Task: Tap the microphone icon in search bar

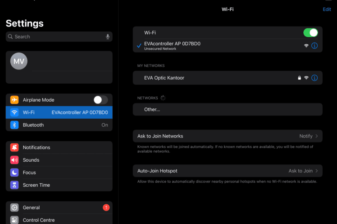Action: [x=108, y=37]
